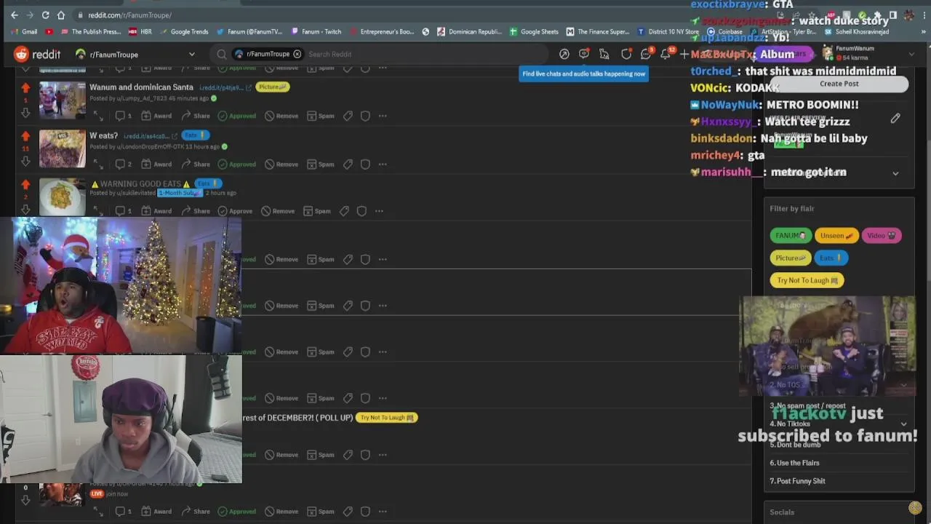Toggle lock shield on W eats? post
This screenshot has height=524, width=931.
[x=365, y=164]
